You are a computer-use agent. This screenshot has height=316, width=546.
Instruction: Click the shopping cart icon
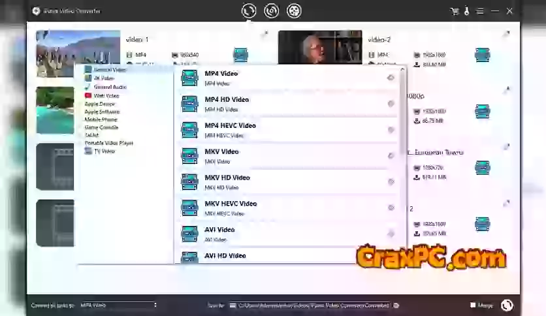pos(455,11)
